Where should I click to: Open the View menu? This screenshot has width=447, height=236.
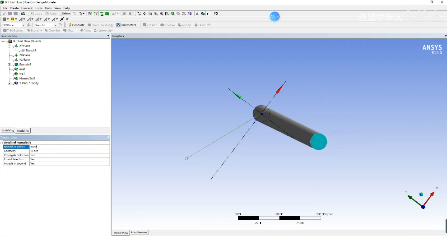[58, 8]
